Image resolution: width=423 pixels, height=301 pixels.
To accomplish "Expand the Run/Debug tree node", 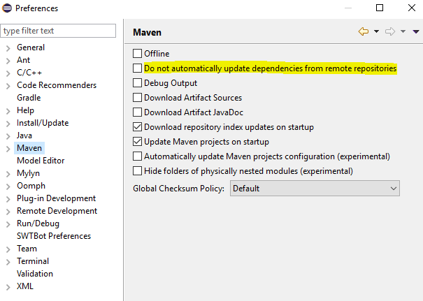I will click(x=8, y=224).
